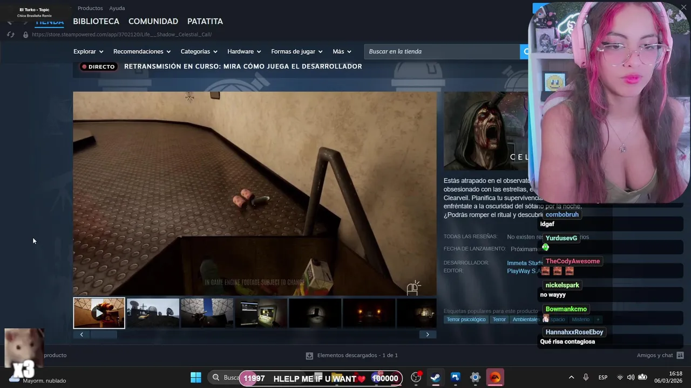
Task: Click the padlock icon beside the URL
Action: (x=25, y=34)
